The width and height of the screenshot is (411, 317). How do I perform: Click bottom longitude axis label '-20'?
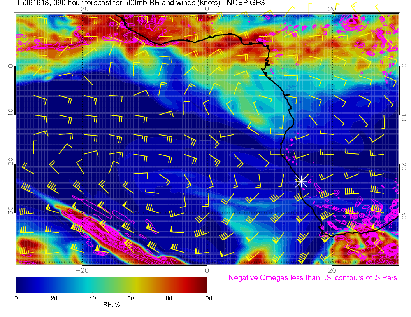(x=82, y=270)
